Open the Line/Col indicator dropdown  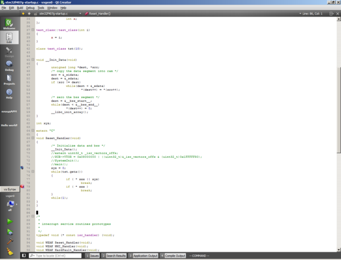(311, 14)
